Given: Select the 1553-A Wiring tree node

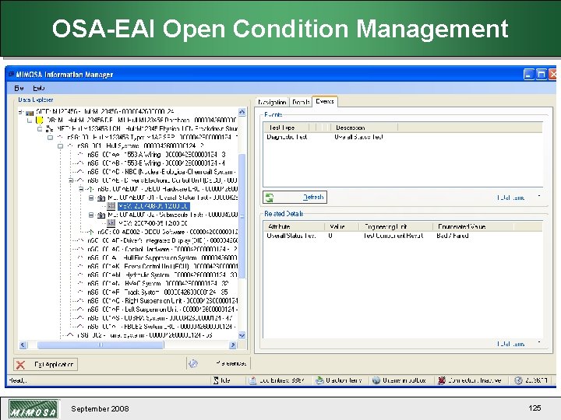Looking at the screenshot, I should click(x=157, y=155).
